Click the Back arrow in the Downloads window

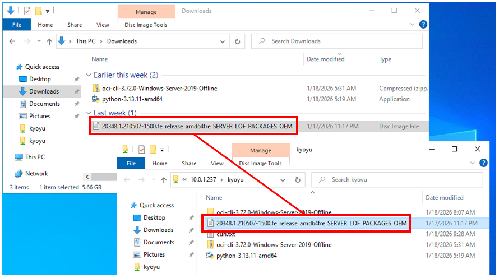(x=13, y=41)
